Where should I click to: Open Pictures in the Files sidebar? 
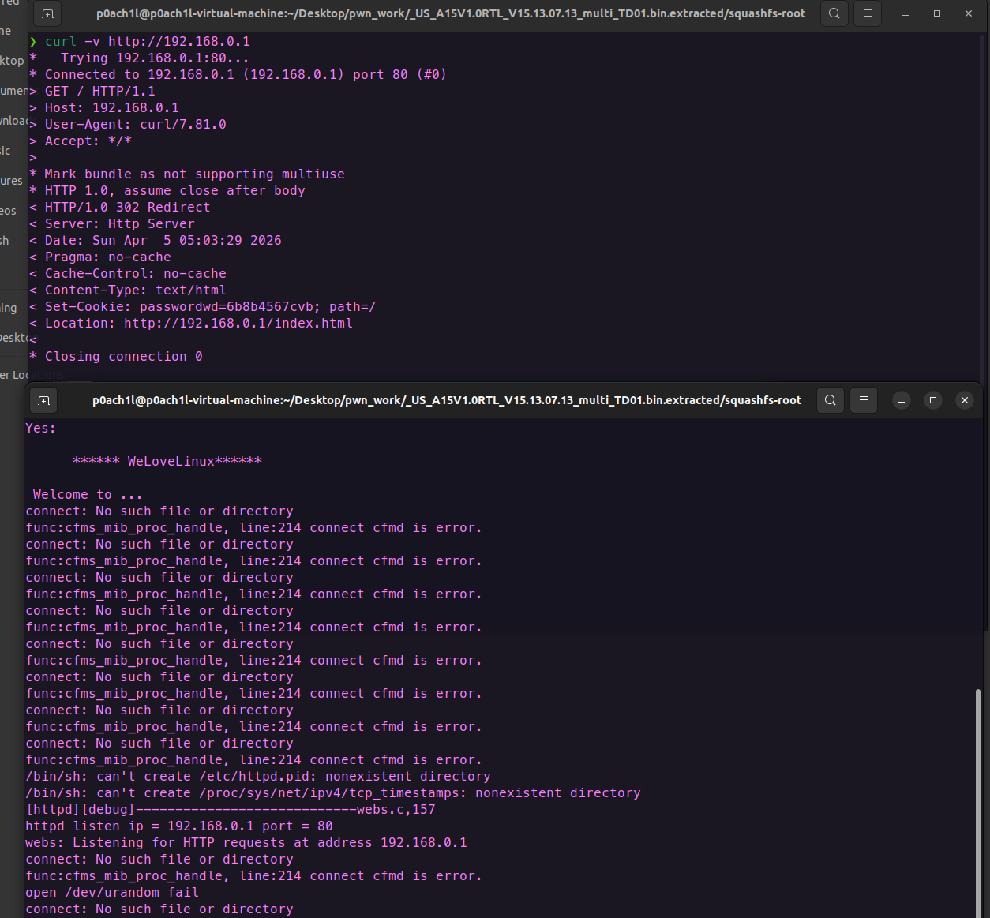[11, 181]
